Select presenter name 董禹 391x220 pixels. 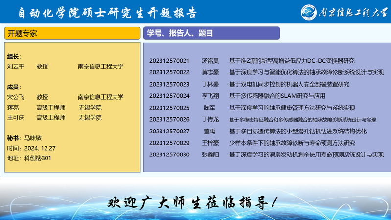[x=209, y=131]
